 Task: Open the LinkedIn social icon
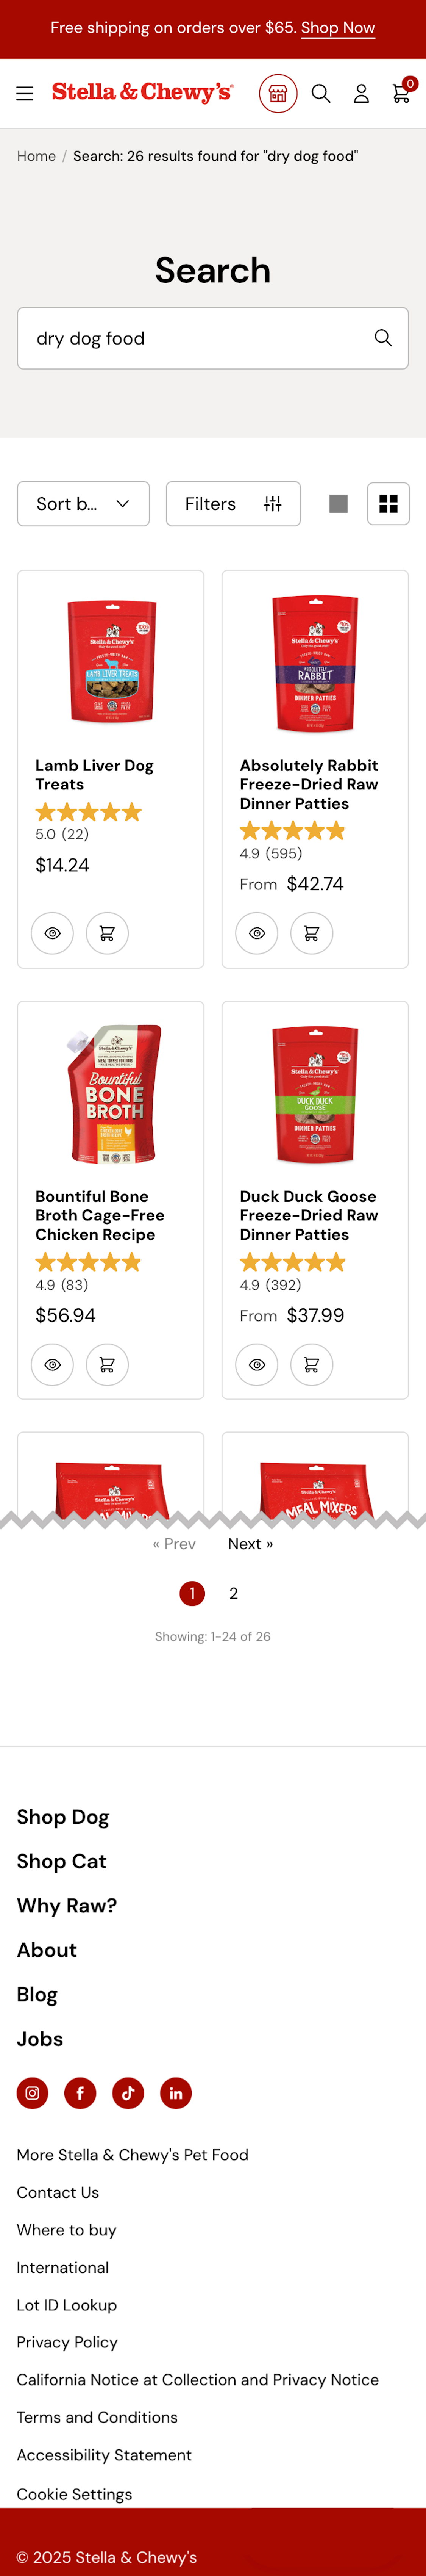pos(176,2093)
